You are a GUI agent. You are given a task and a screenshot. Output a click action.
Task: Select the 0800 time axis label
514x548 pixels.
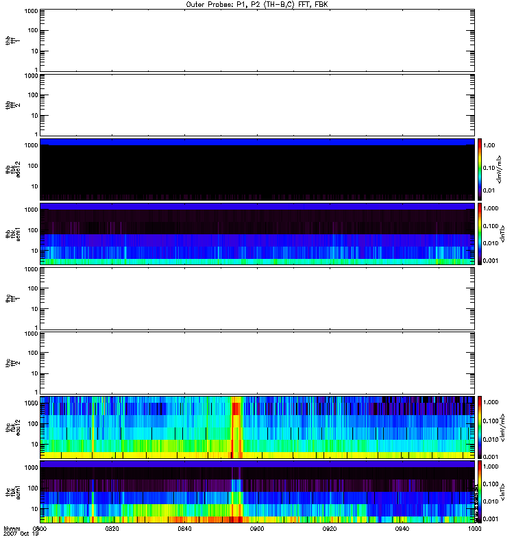tap(40, 529)
